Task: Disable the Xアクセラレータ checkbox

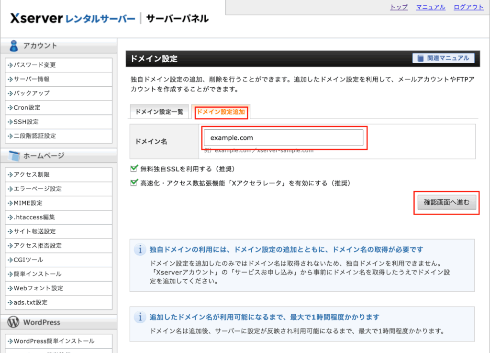Action: point(134,183)
